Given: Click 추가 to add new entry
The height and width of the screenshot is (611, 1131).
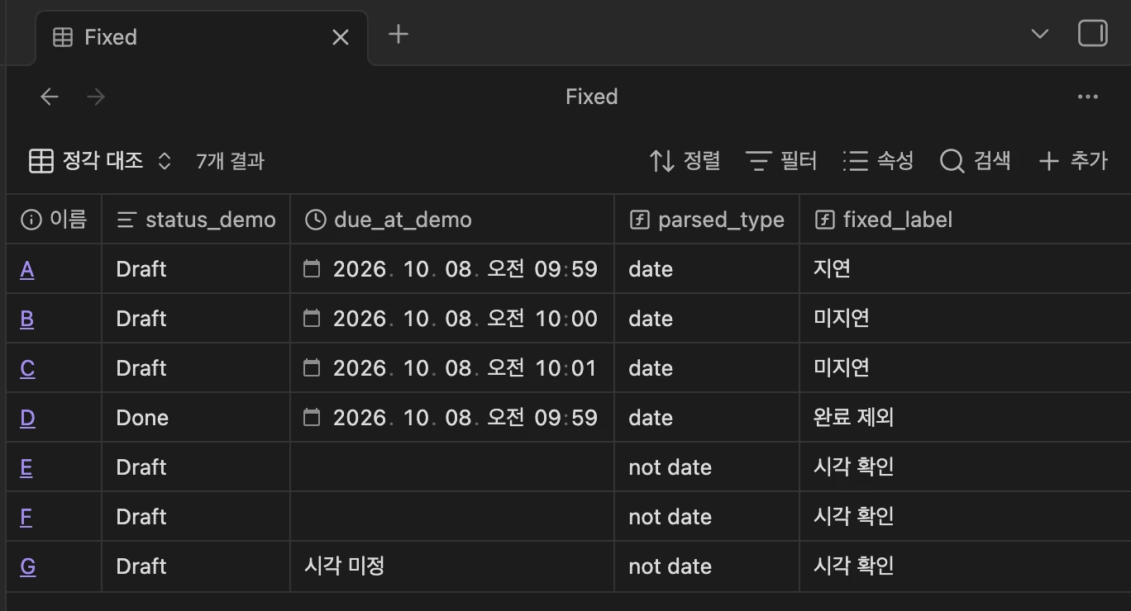Looking at the screenshot, I should click(x=1073, y=160).
